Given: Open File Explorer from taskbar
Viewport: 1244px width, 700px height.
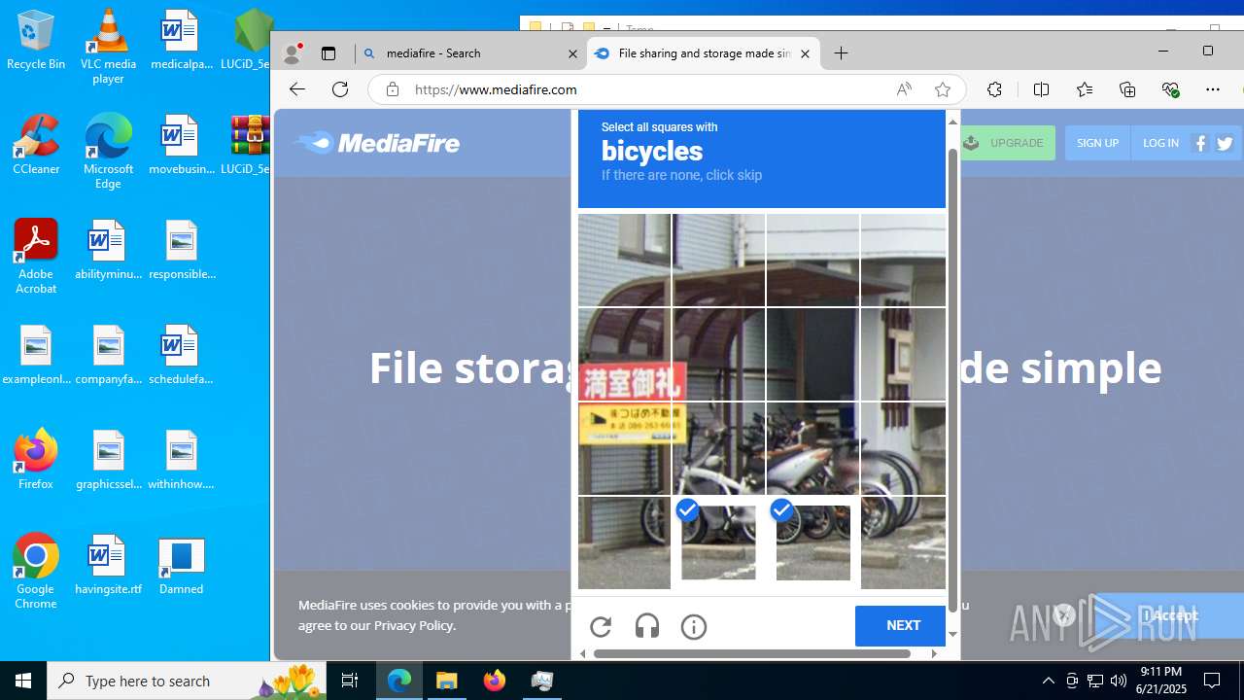Looking at the screenshot, I should coord(447,681).
